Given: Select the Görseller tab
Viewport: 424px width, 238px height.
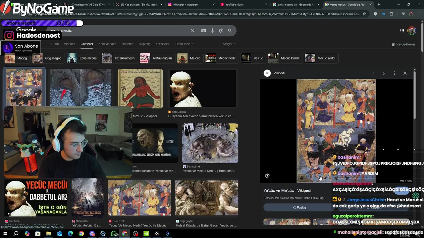Looking at the screenshot, I should (x=87, y=44).
